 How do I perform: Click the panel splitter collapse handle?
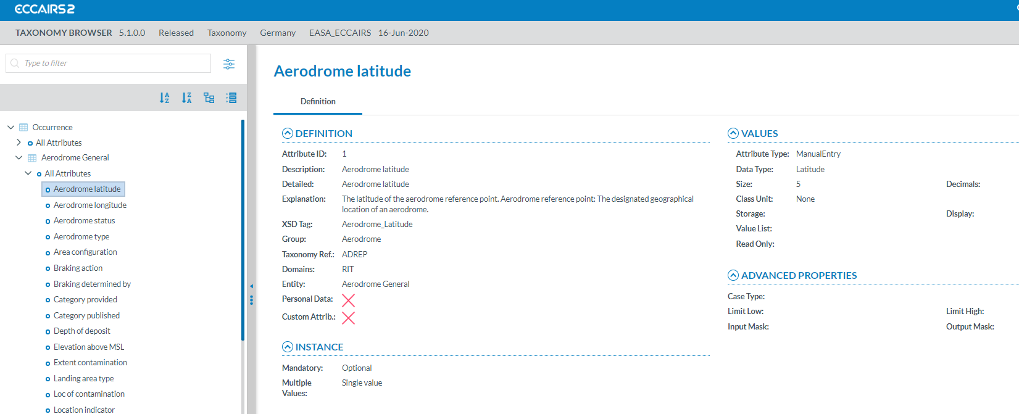251,286
